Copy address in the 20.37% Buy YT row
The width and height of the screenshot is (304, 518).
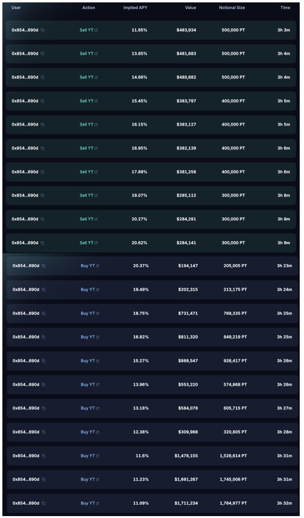[43, 266]
